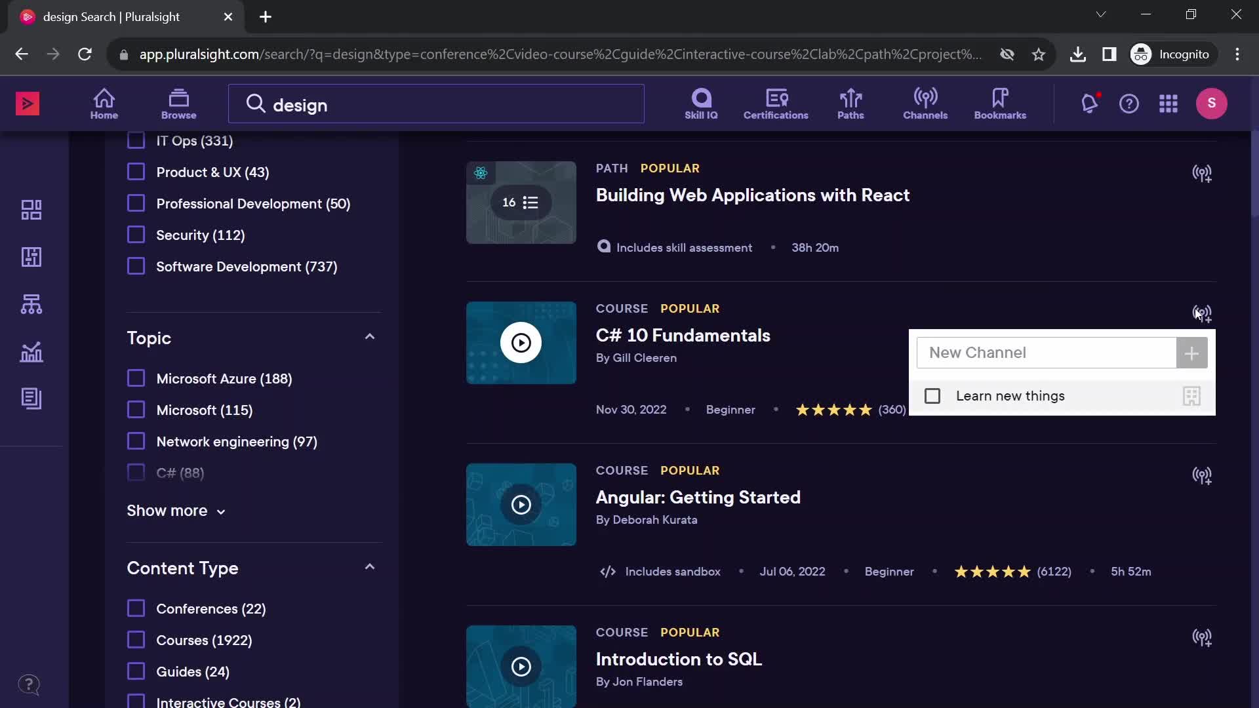
Task: Open a new browser tab
Action: pyautogui.click(x=266, y=17)
